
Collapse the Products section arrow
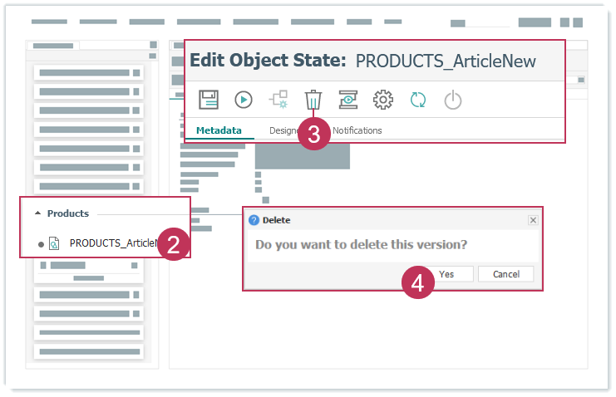(37, 213)
